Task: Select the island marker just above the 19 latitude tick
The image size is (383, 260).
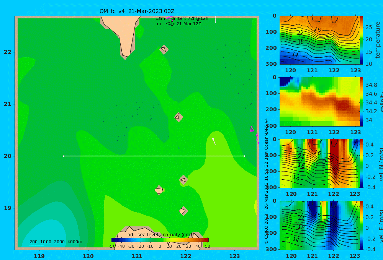Action: [x=183, y=211]
